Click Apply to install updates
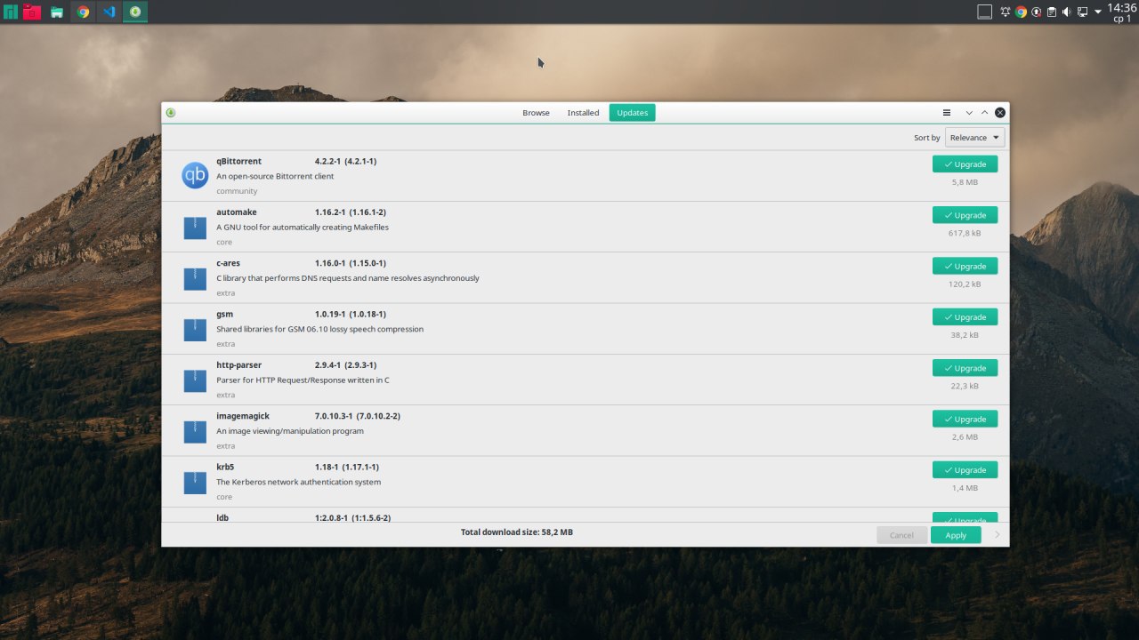1139x640 pixels. [956, 535]
